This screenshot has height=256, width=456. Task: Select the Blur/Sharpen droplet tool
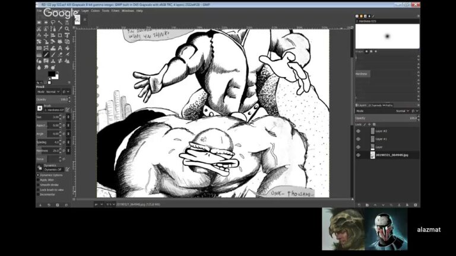(39, 68)
